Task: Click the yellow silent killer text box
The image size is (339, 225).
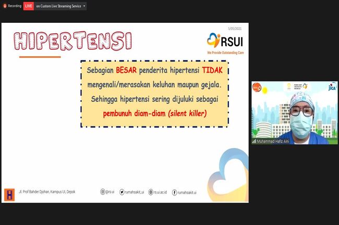Action: point(154,94)
